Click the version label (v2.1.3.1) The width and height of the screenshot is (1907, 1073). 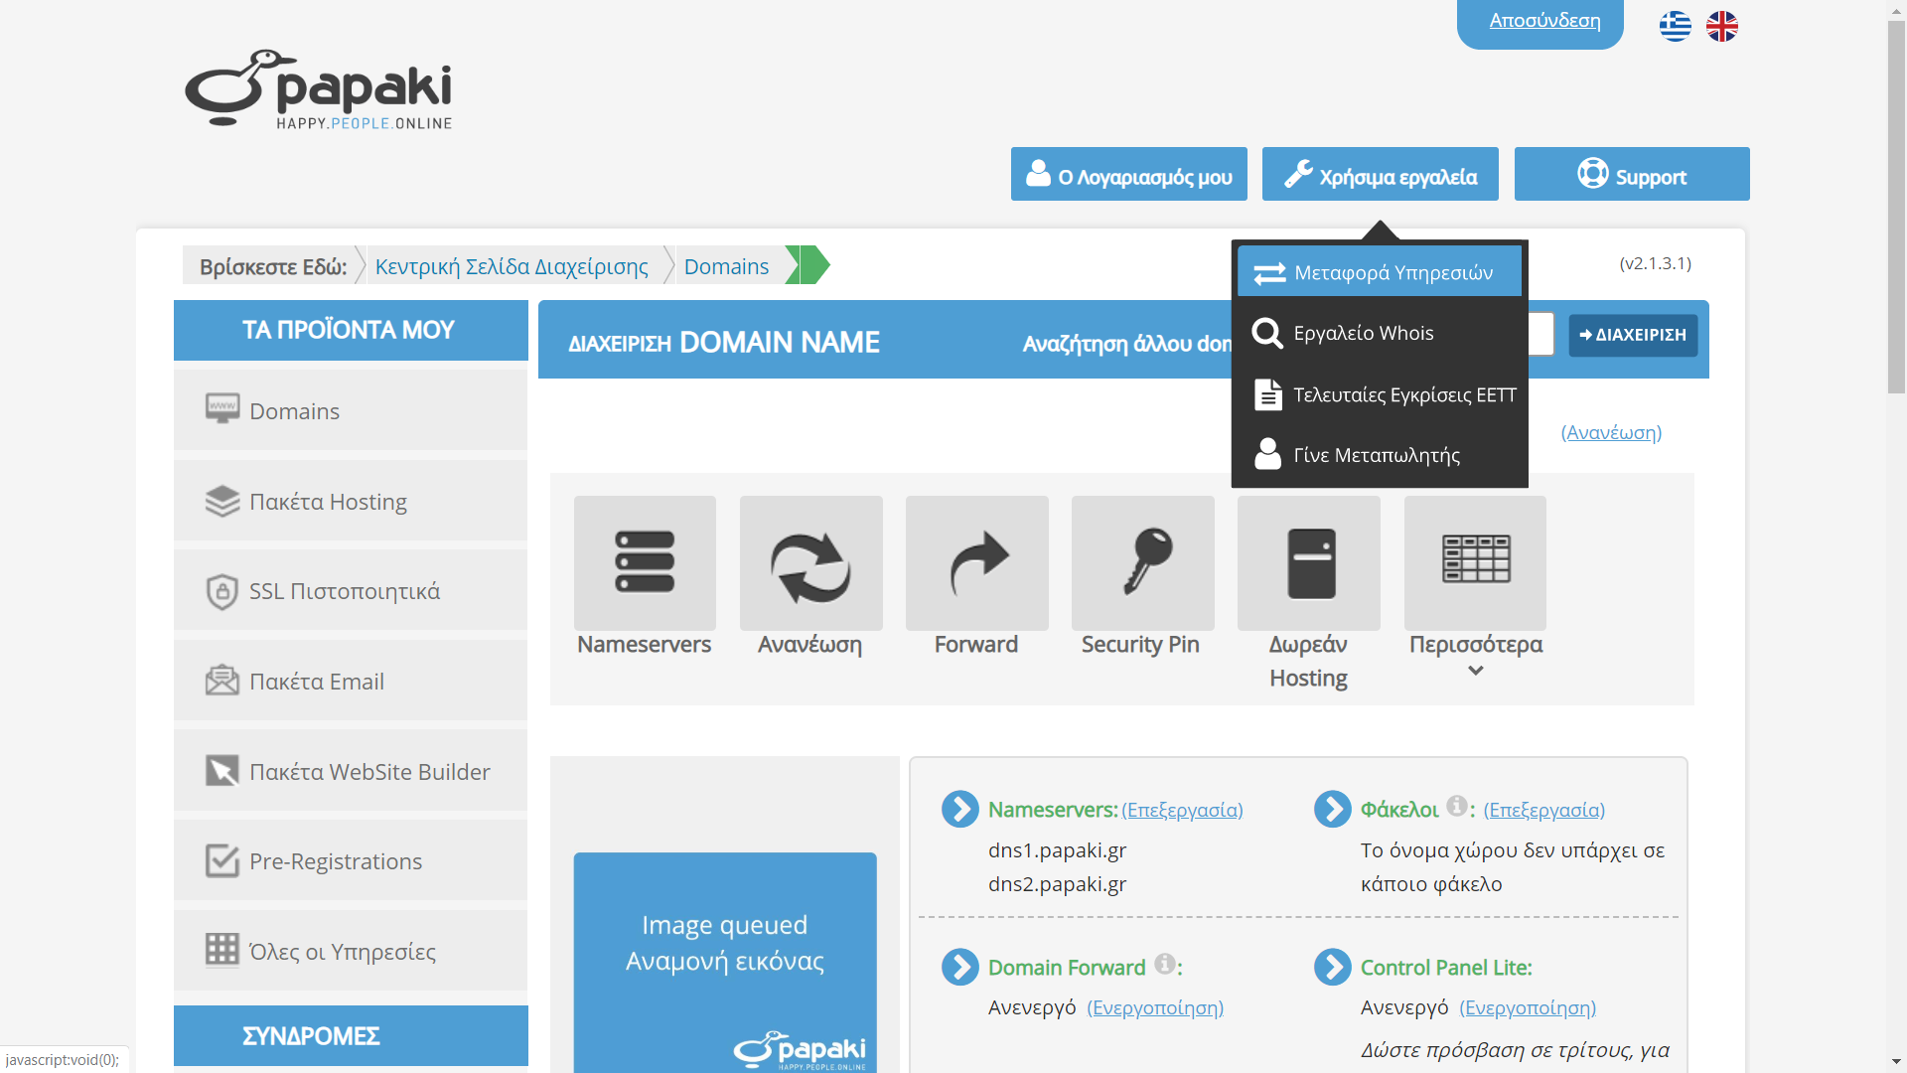coord(1655,263)
